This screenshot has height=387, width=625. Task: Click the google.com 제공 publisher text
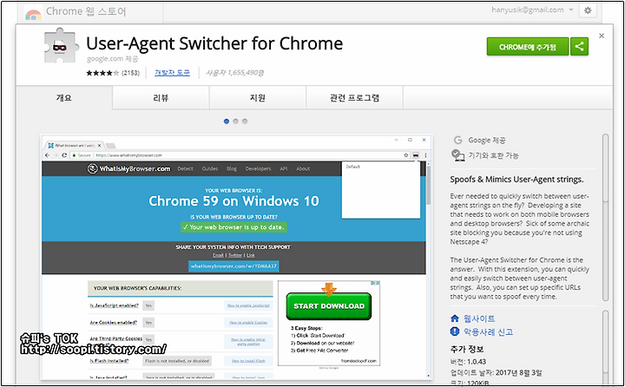(112, 59)
